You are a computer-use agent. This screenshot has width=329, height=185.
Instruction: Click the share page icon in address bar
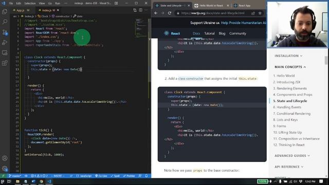(253, 13)
